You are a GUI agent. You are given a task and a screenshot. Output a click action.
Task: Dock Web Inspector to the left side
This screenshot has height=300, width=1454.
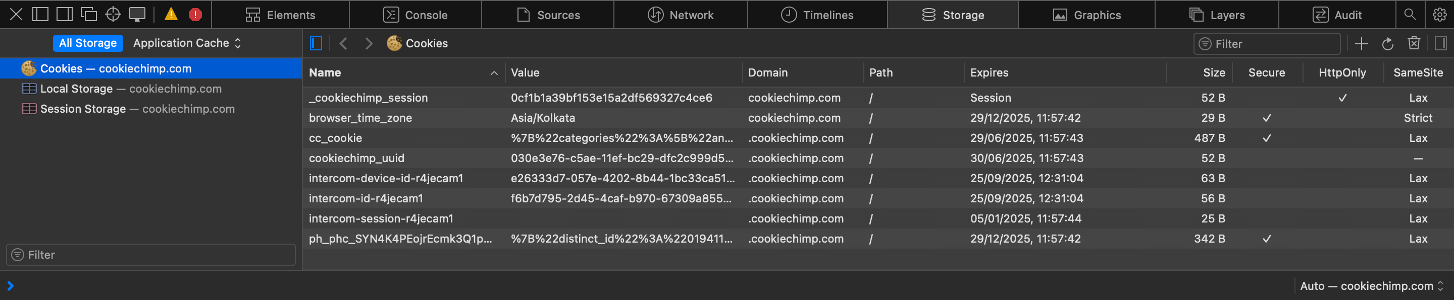click(x=40, y=15)
